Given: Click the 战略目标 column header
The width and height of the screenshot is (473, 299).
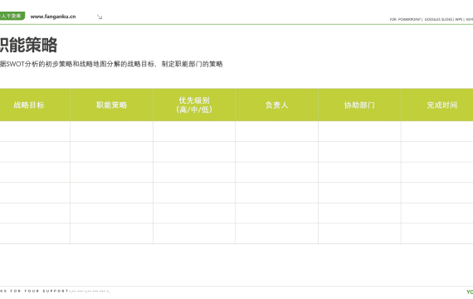Looking at the screenshot, I should pos(35,105).
